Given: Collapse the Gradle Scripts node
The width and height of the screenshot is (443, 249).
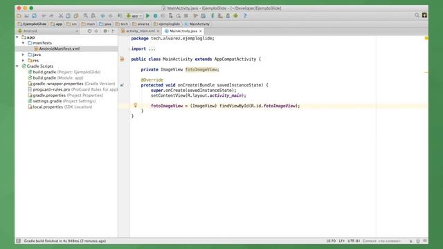Looking at the screenshot, I should coord(17,66).
